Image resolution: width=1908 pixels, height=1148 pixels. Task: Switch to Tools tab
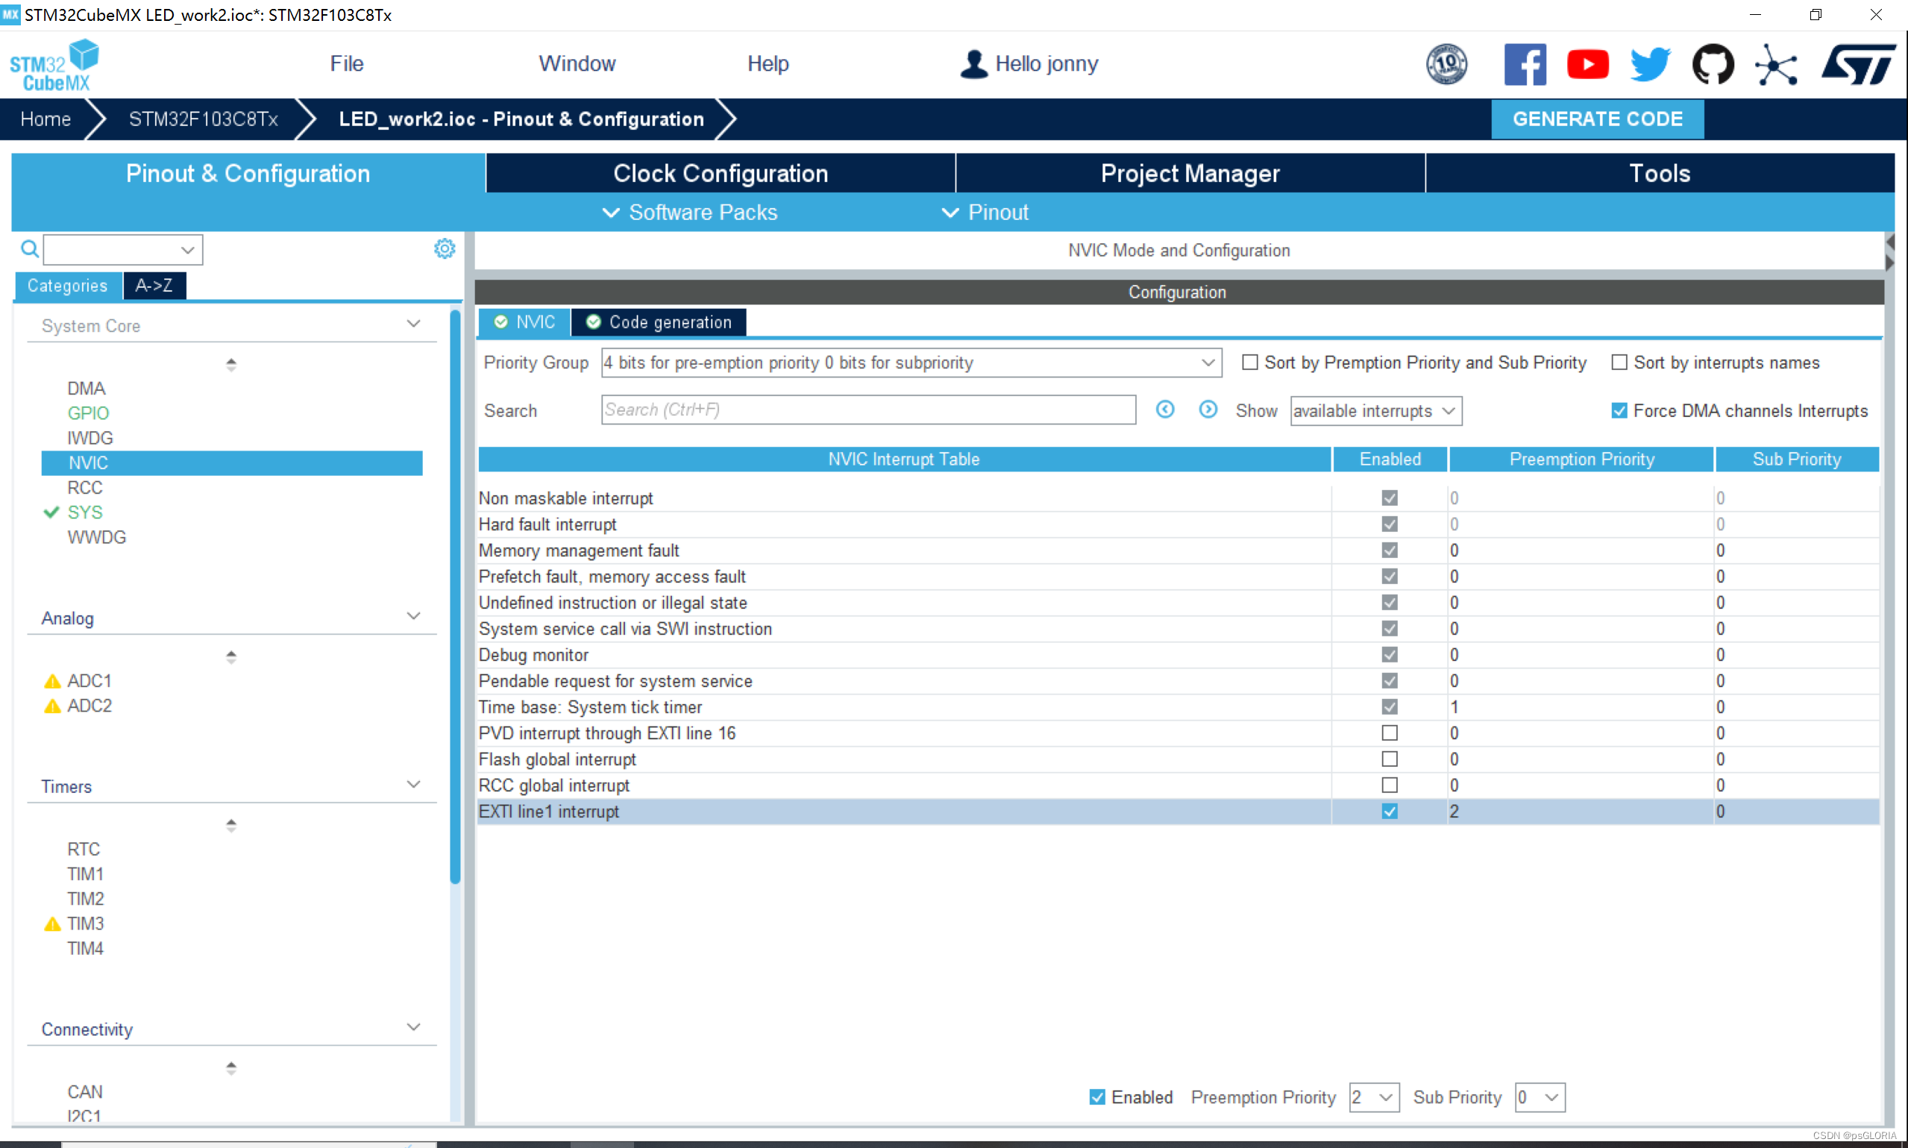click(x=1660, y=173)
